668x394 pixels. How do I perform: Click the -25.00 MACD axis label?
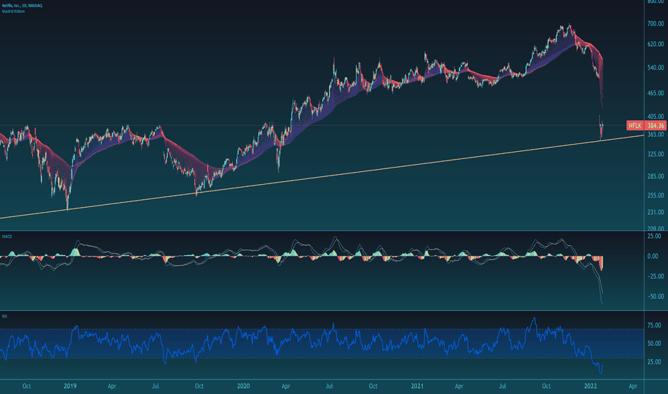click(x=654, y=277)
